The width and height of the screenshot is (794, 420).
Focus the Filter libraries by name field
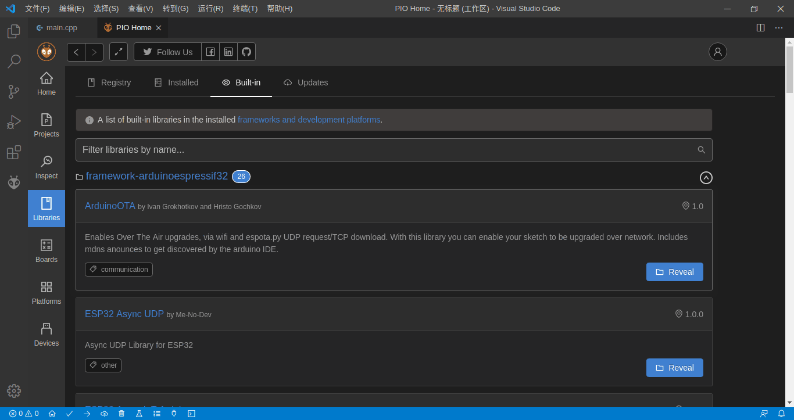pyautogui.click(x=394, y=150)
